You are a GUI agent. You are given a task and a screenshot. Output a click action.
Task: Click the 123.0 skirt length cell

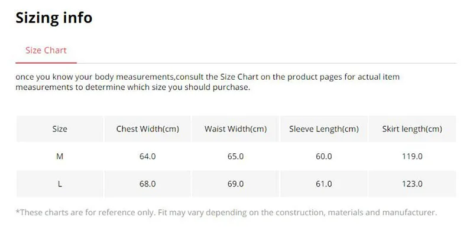click(412, 184)
